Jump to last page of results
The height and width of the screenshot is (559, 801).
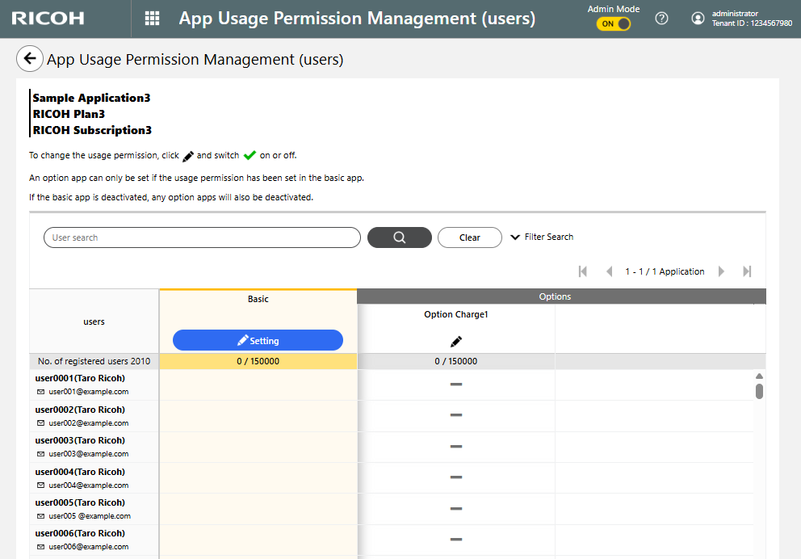coord(747,271)
